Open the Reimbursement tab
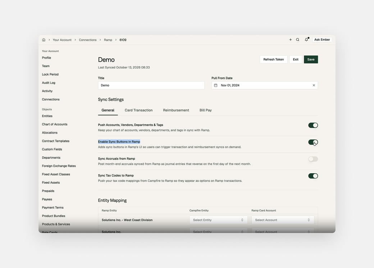This screenshot has width=374, height=268. (x=176, y=110)
